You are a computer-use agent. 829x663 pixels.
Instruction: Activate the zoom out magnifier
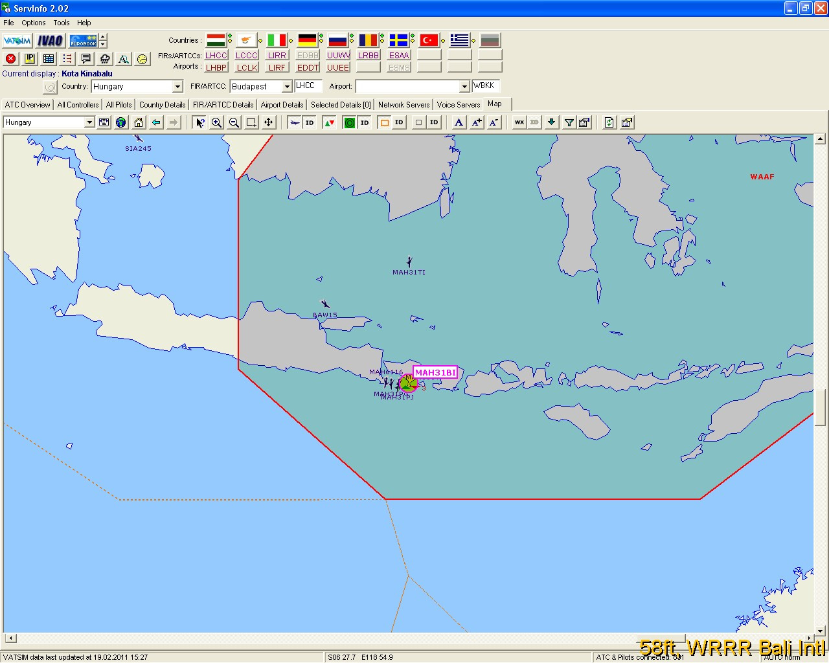(234, 122)
